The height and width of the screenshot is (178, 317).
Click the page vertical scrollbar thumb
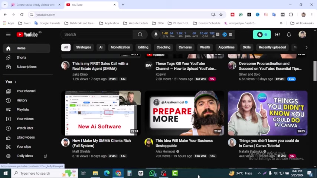(315, 71)
